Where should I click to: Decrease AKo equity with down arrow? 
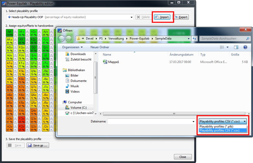pos(15,43)
